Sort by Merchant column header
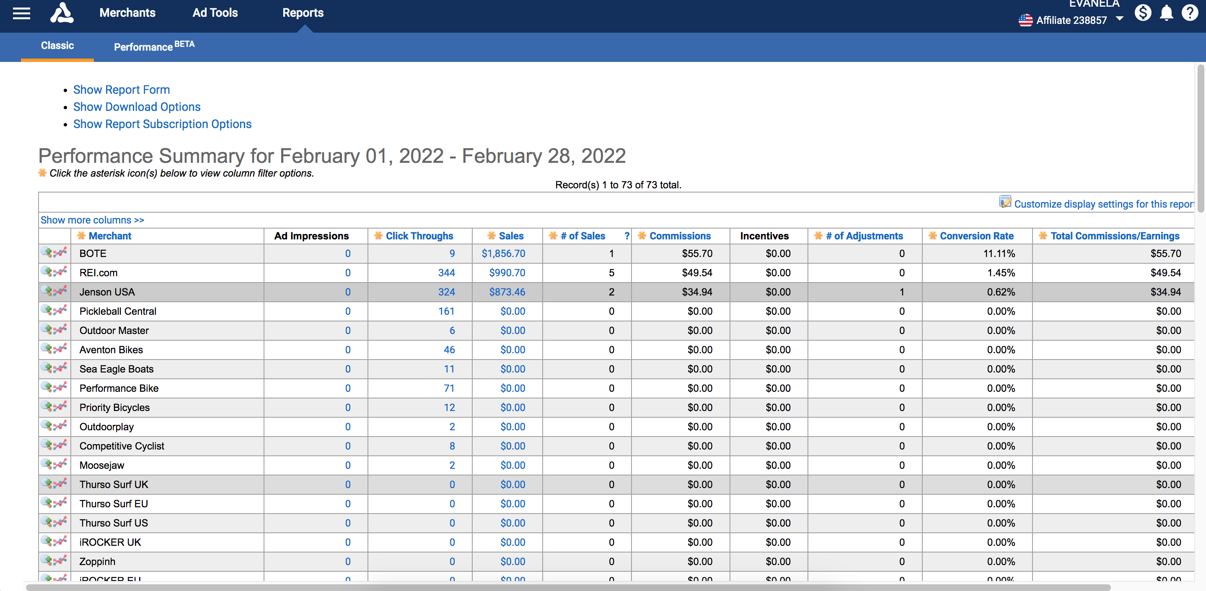This screenshot has height=591, width=1206. pyautogui.click(x=110, y=236)
